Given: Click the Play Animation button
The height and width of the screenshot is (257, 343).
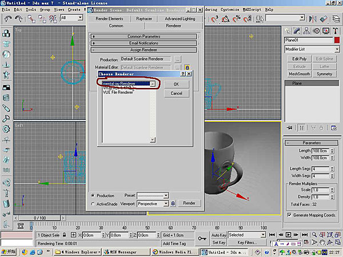Looking at the screenshot, I should point(288,235).
